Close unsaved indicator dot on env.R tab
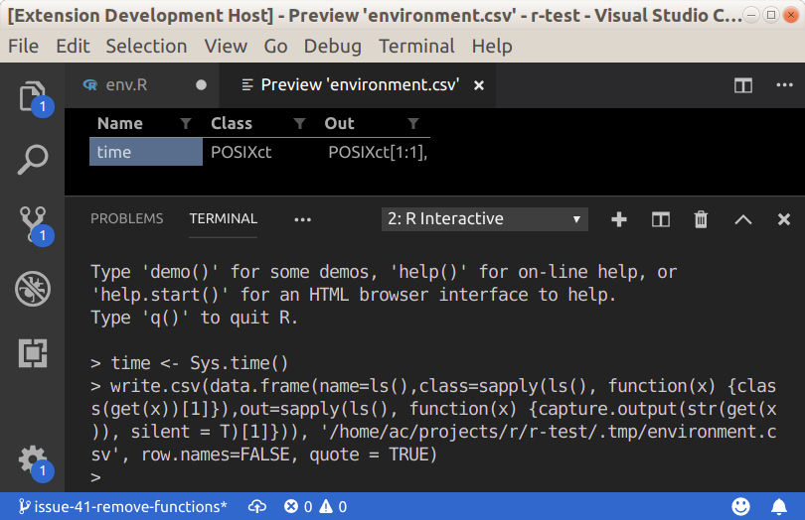This screenshot has height=520, width=805. [x=201, y=85]
